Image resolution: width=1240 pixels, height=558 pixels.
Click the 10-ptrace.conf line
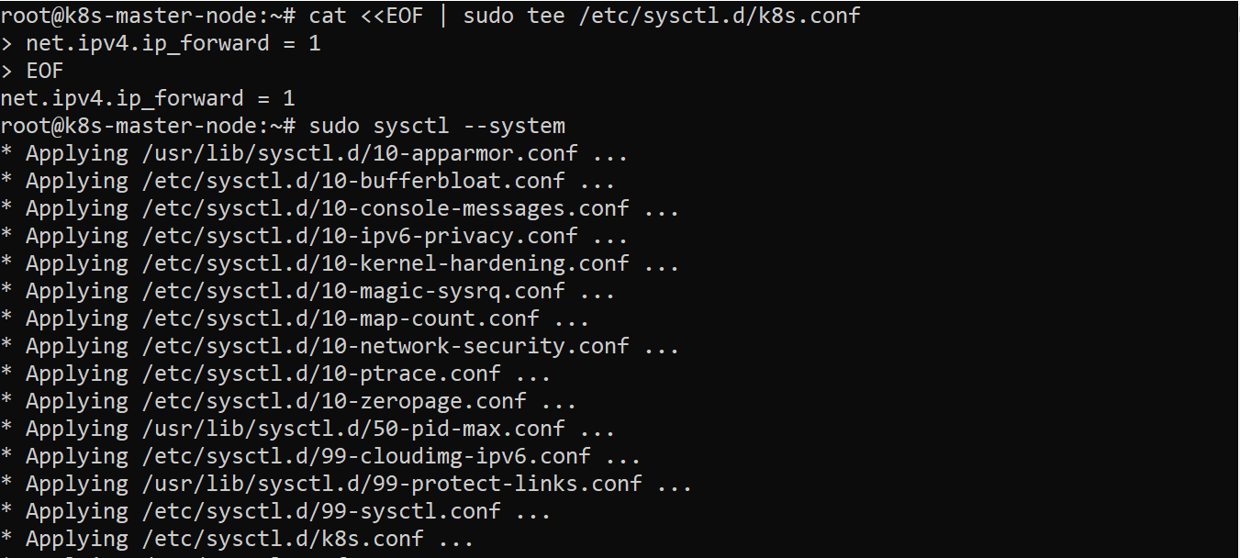point(288,374)
